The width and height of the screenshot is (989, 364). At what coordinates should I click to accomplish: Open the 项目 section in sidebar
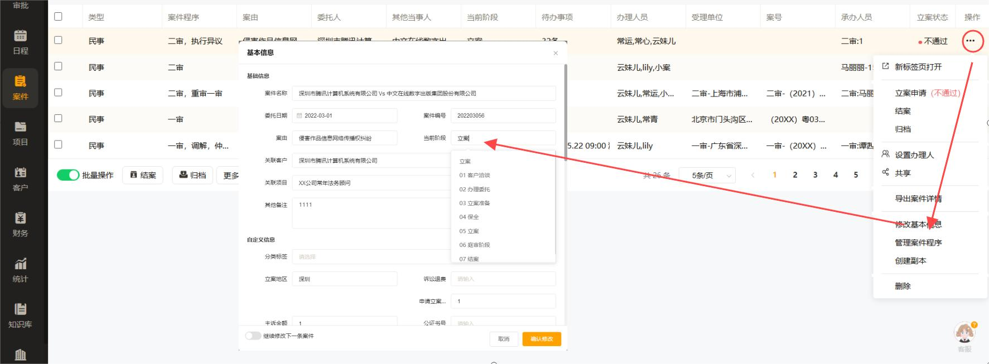click(x=20, y=133)
